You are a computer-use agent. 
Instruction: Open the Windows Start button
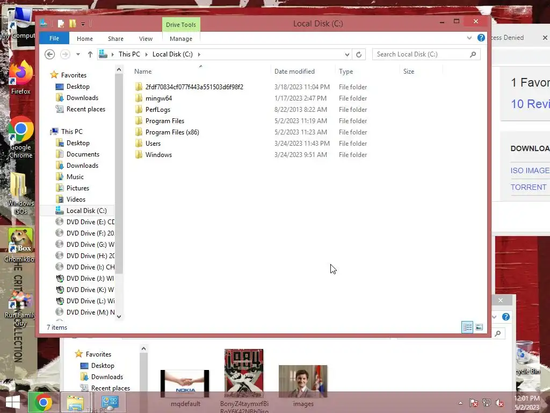coord(13,402)
